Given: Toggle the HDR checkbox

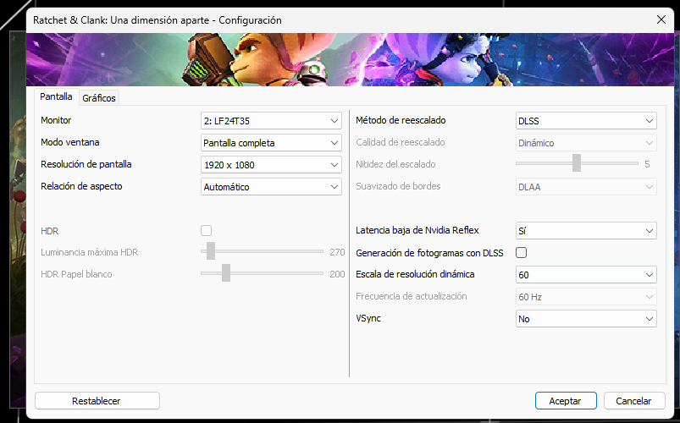Looking at the screenshot, I should tap(206, 231).
